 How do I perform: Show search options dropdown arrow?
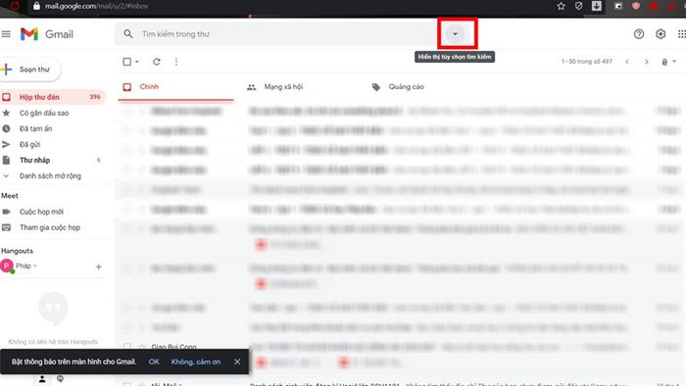pos(455,33)
